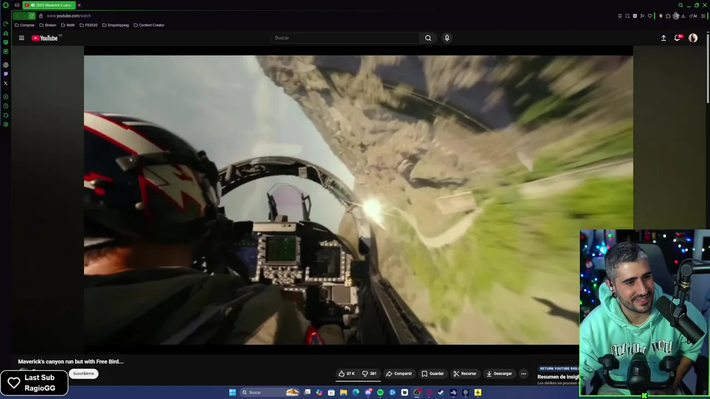Click the Last Sub RagioGG overlay heart

coord(14,382)
